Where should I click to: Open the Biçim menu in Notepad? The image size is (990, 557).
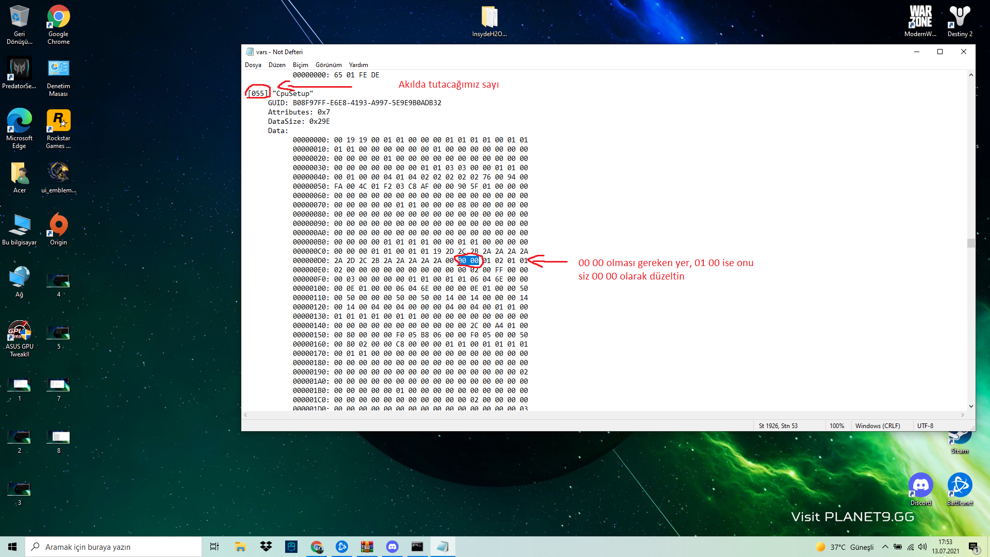(x=300, y=65)
